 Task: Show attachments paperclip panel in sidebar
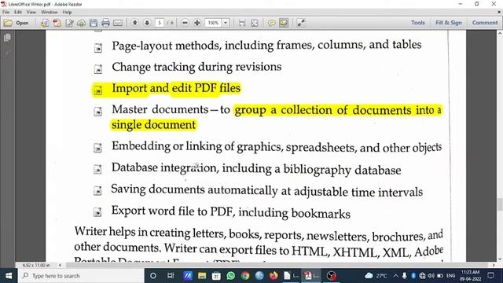(x=7, y=53)
